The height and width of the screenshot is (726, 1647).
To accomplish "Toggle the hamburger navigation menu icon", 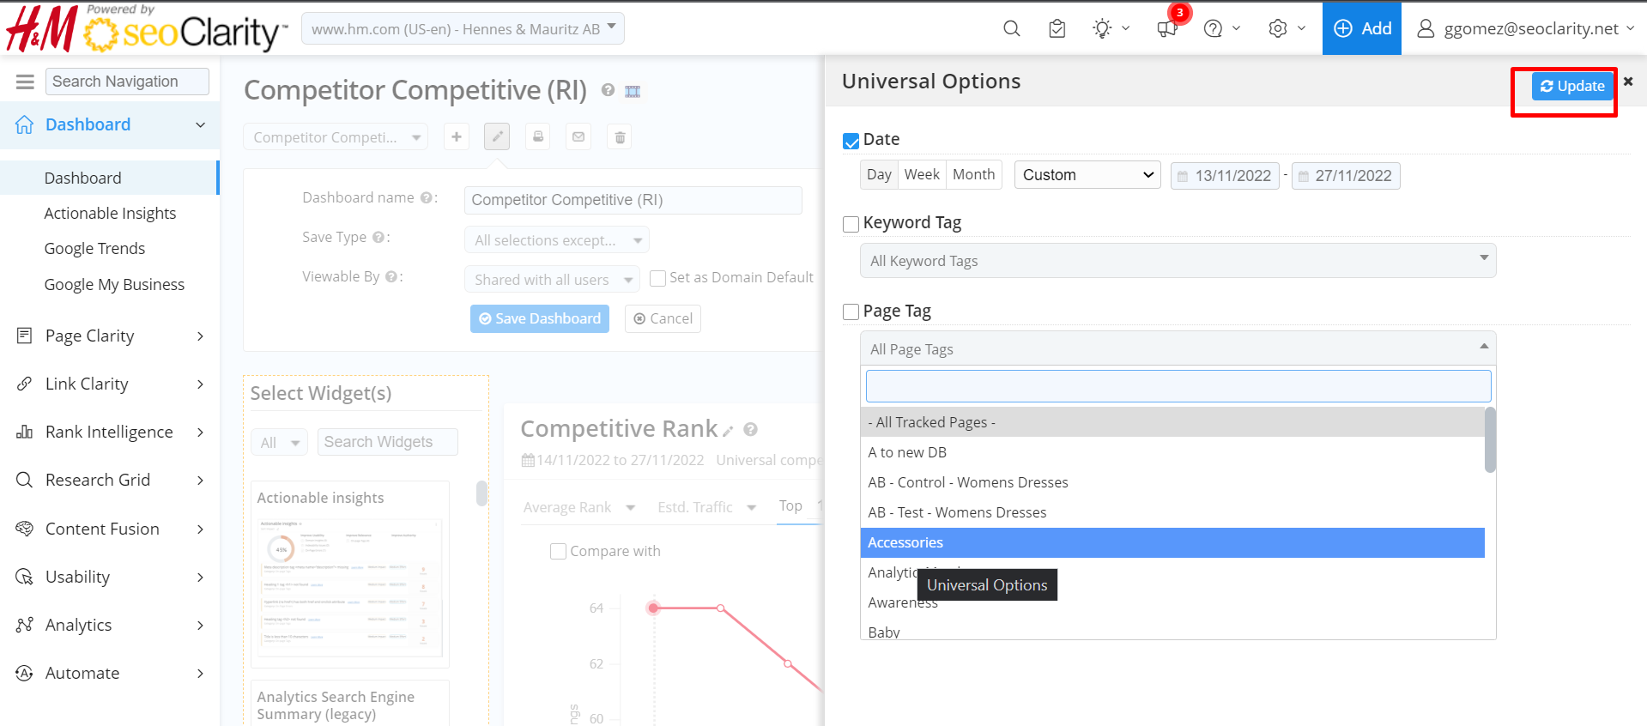I will (25, 82).
